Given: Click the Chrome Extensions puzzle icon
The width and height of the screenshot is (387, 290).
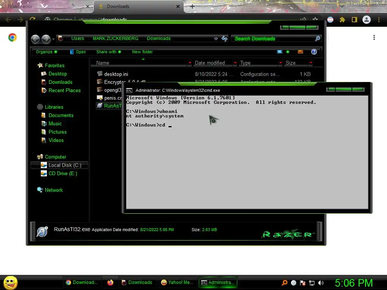Looking at the screenshot, I should [342, 20].
